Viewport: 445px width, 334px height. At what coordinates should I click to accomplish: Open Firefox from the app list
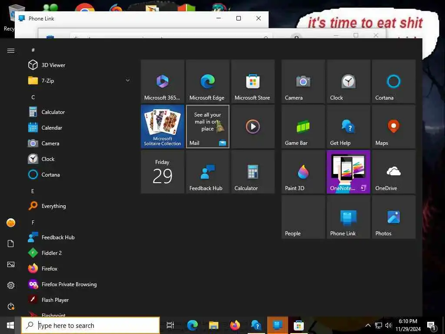80,268
